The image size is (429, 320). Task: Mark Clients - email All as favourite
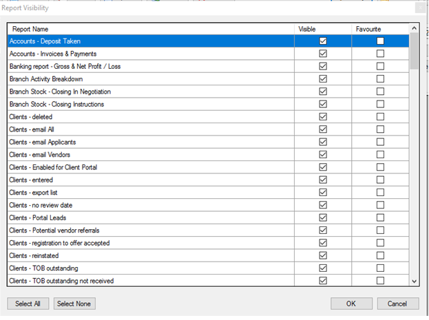(x=380, y=129)
